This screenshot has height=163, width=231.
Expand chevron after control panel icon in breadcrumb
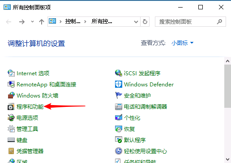pos(60,22)
